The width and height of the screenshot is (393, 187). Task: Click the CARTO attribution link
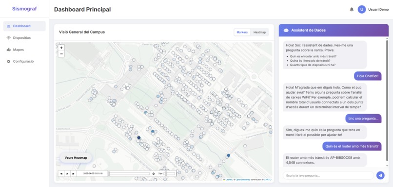(268, 180)
